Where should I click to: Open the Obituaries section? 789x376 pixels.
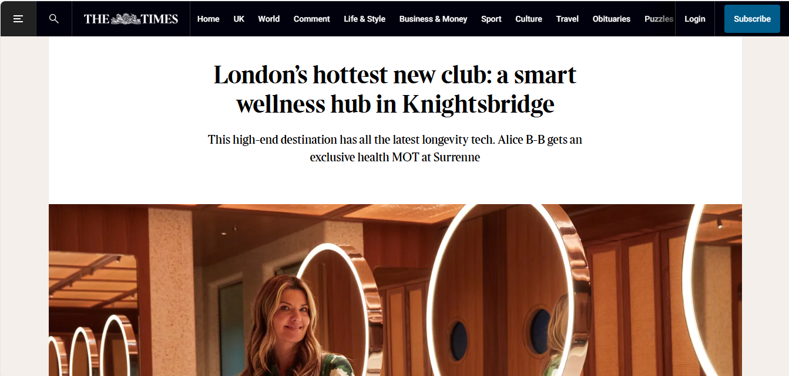[611, 19]
